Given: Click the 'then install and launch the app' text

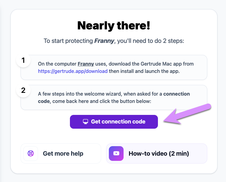Looking at the screenshot, I should coord(144,71).
